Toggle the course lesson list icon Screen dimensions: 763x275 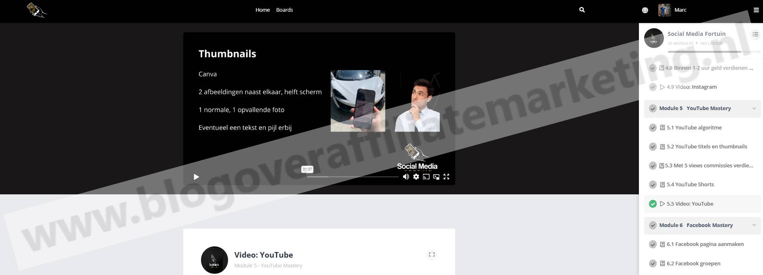[755, 34]
